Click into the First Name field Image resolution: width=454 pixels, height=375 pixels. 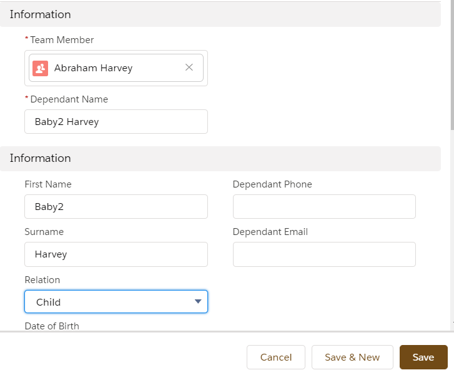(x=116, y=206)
